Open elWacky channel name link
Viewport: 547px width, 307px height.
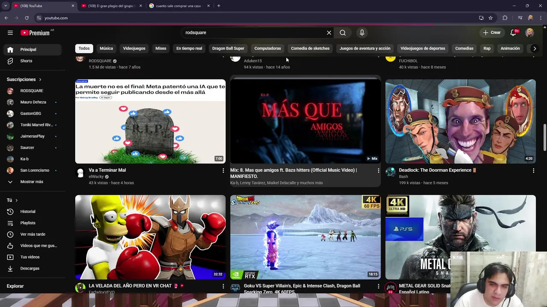click(x=96, y=177)
